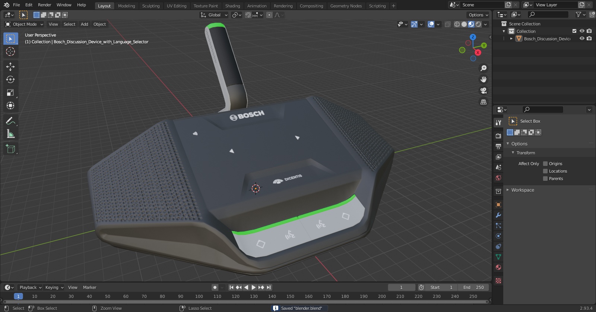Open the viewport Add menu
This screenshot has height=312, width=596.
click(85, 24)
